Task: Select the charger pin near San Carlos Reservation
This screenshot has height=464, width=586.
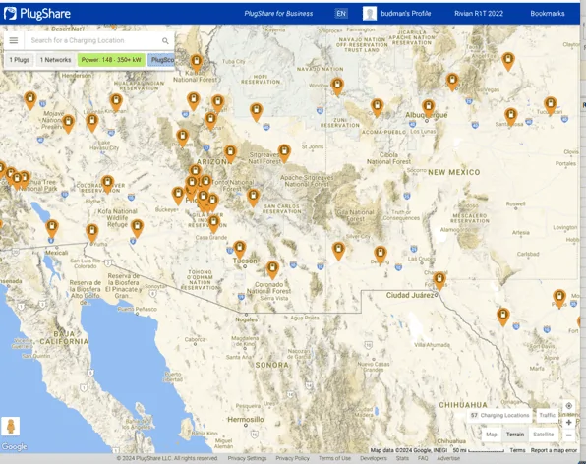Action: click(254, 197)
